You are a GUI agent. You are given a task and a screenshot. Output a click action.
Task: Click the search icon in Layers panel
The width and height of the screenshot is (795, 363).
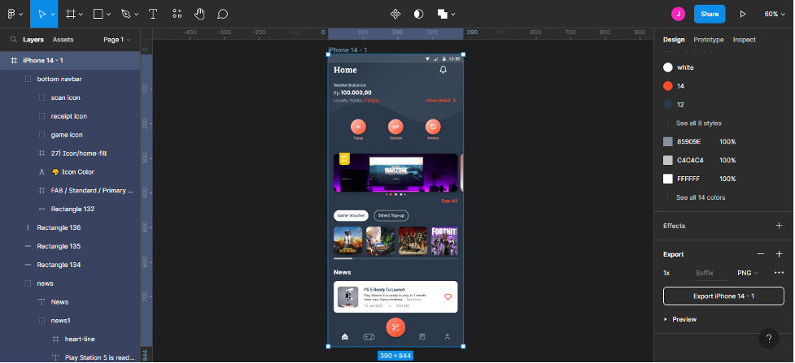pos(14,40)
